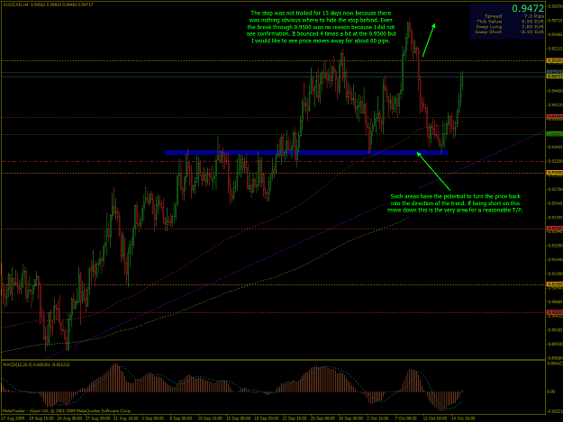Select the Tick Value label
This screenshot has width=563, height=422.
489,22
